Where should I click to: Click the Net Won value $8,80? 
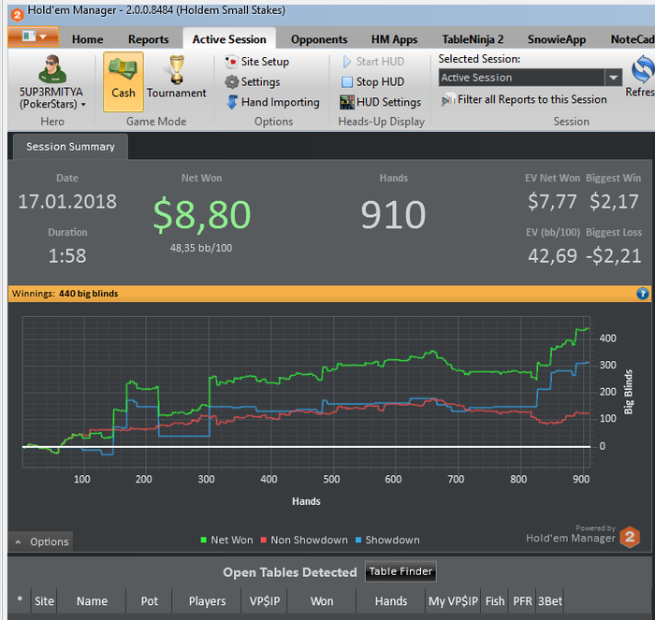(202, 215)
